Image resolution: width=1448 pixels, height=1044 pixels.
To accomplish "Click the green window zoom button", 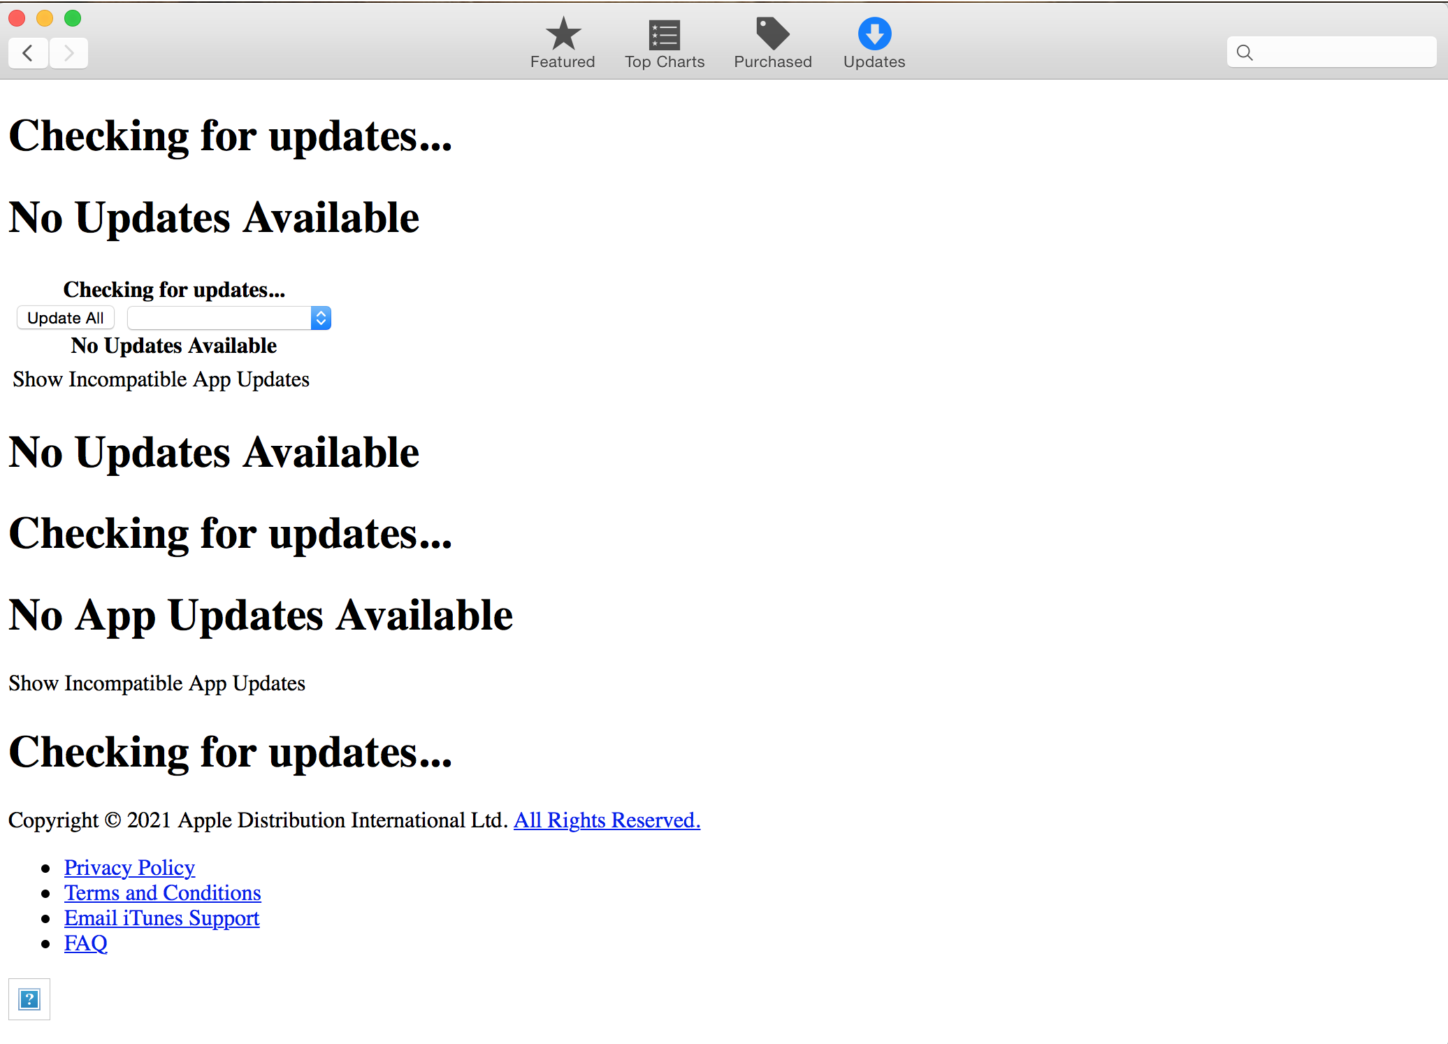I will 73,18.
